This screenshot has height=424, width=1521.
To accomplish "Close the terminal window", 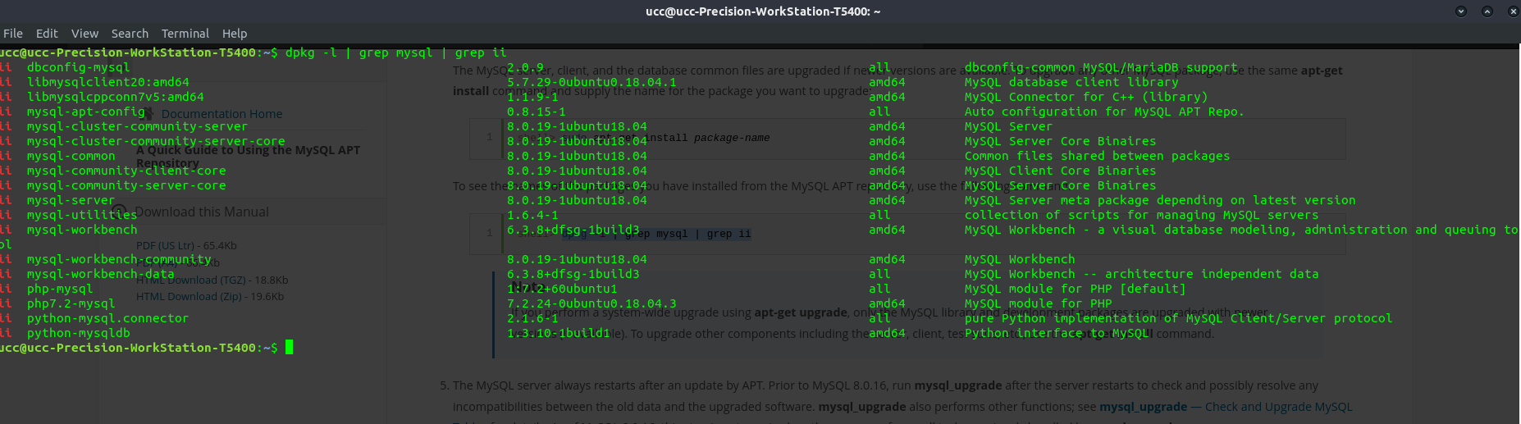I will [x=1513, y=11].
